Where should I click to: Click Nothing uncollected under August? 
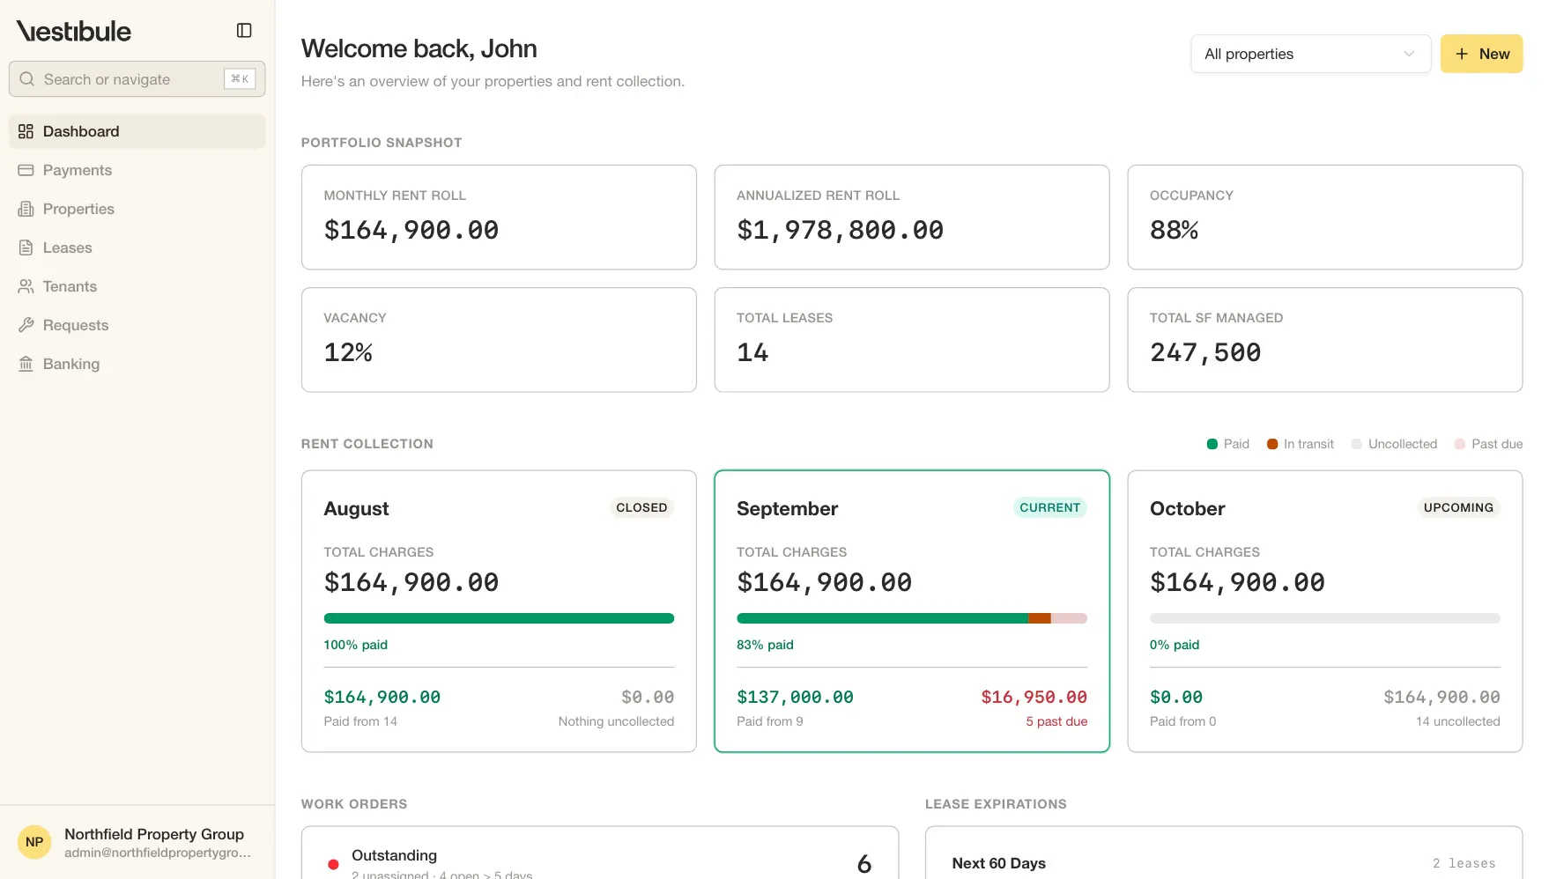click(x=616, y=721)
